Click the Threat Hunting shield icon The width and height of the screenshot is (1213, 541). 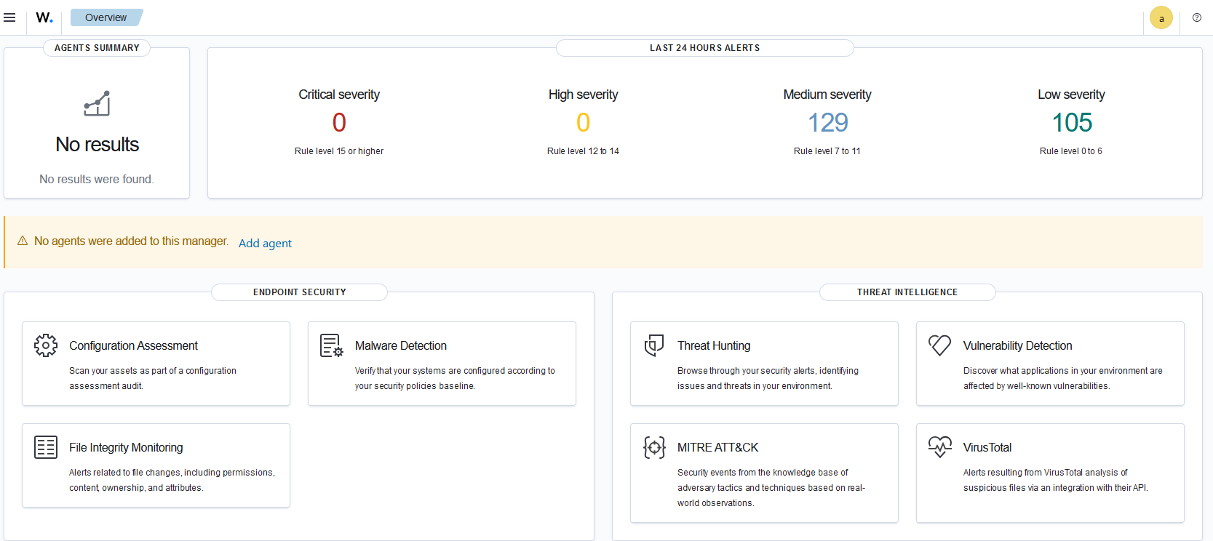coord(654,345)
